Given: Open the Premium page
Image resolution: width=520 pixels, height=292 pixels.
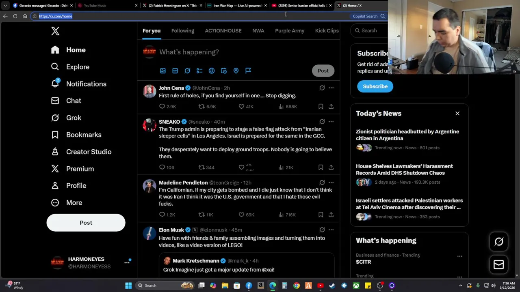Looking at the screenshot, I should point(72,169).
